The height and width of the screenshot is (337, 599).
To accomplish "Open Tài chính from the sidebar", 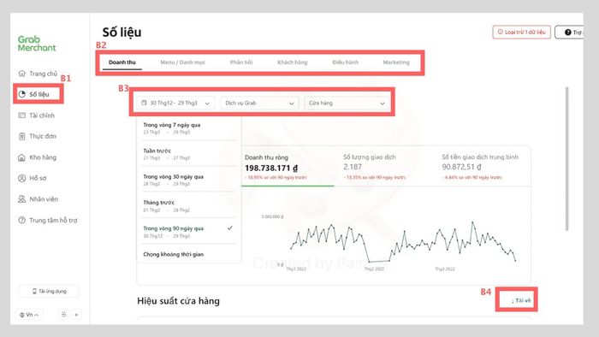I will (x=36, y=115).
